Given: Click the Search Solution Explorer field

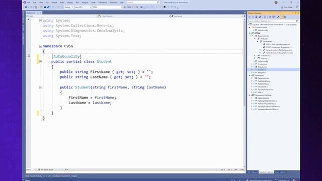Looking at the screenshot, I should click(273, 21).
